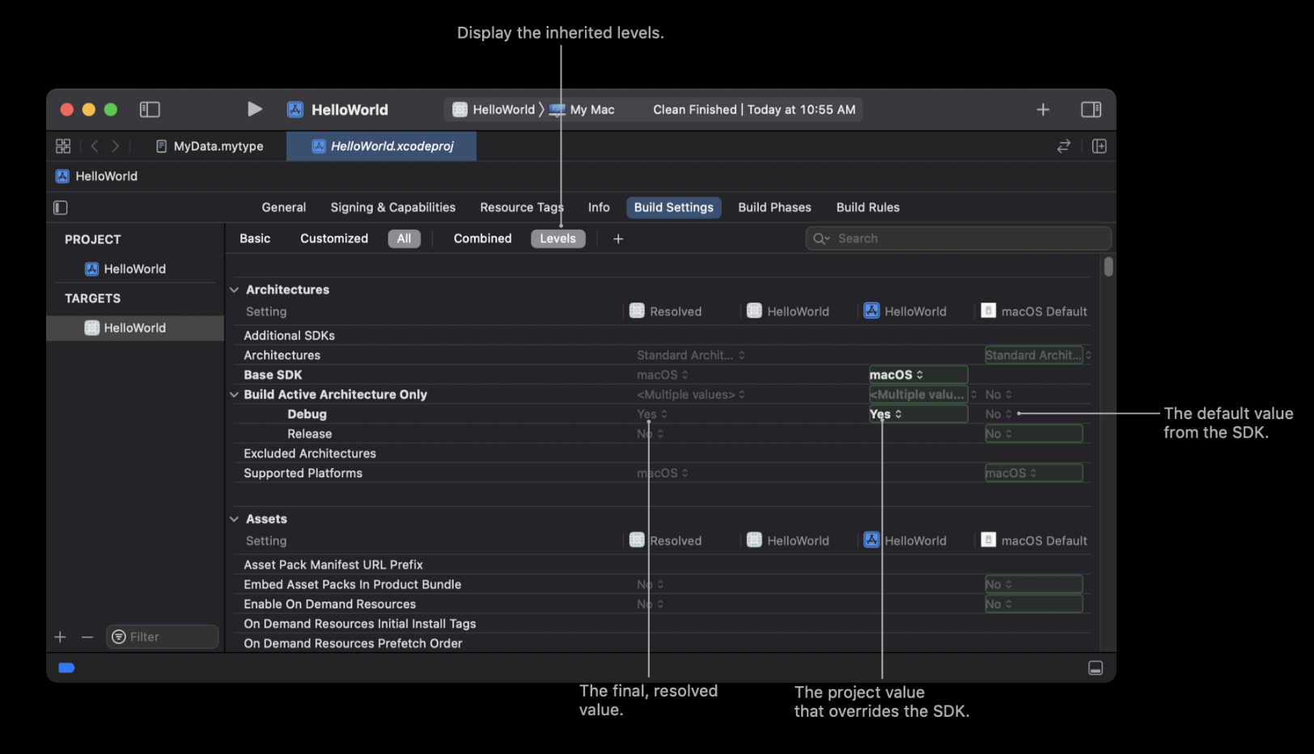Click the project HelloWorld column icon in Assets header
Image resolution: width=1314 pixels, height=754 pixels.
click(871, 540)
